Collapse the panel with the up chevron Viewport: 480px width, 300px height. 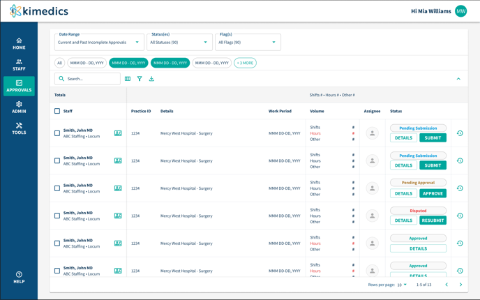tap(458, 79)
